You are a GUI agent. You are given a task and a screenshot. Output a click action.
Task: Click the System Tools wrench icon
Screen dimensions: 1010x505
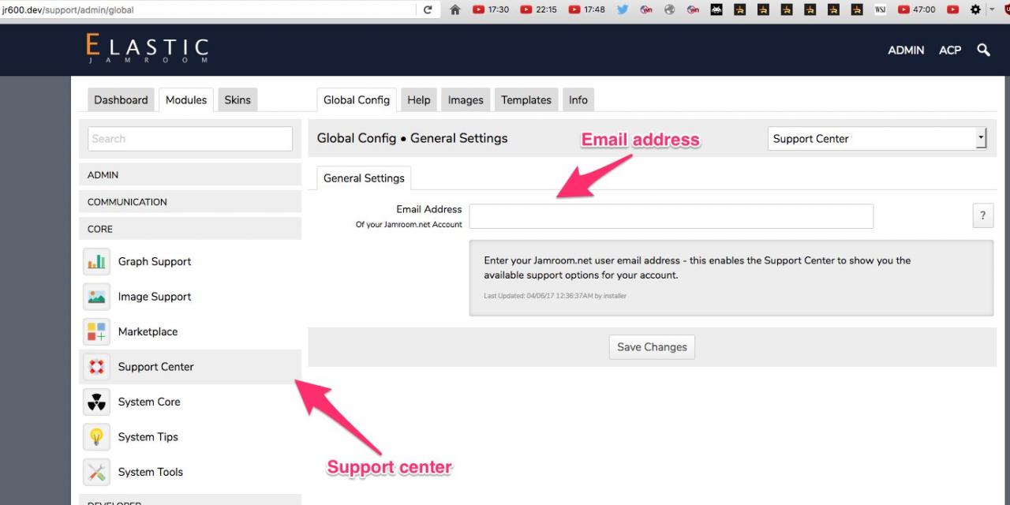click(96, 472)
